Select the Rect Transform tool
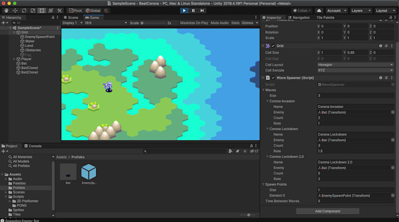 42,11
